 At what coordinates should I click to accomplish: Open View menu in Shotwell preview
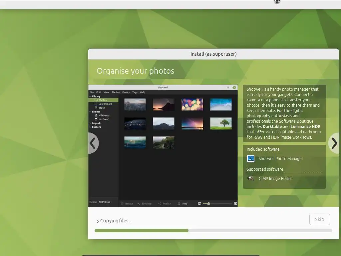pos(106,92)
